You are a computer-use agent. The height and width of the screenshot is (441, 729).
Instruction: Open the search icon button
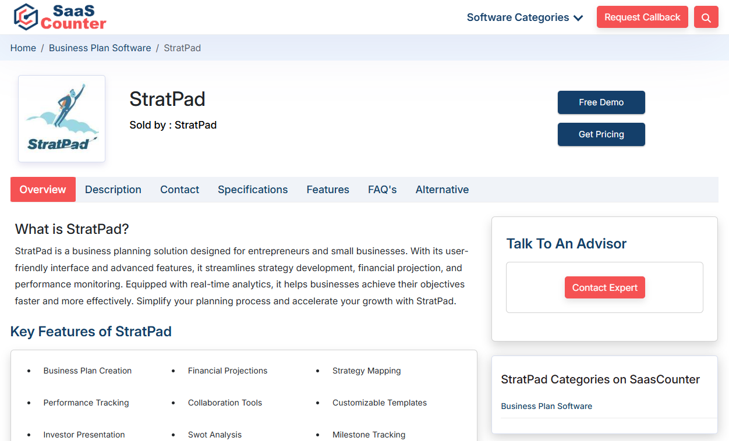[706, 17]
